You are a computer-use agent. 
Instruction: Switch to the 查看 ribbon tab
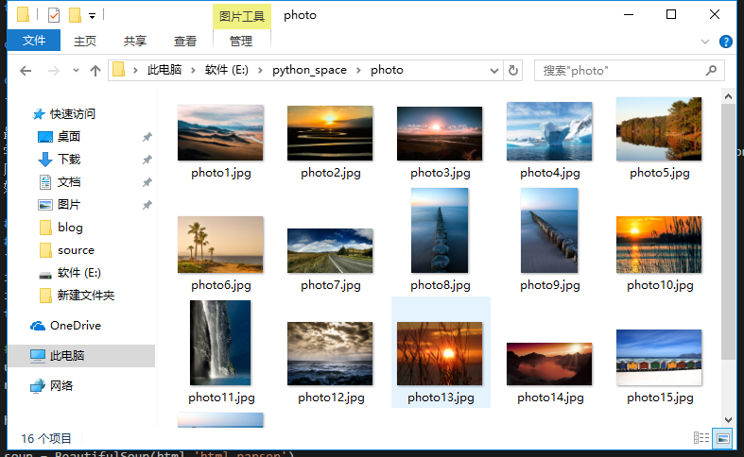[185, 41]
